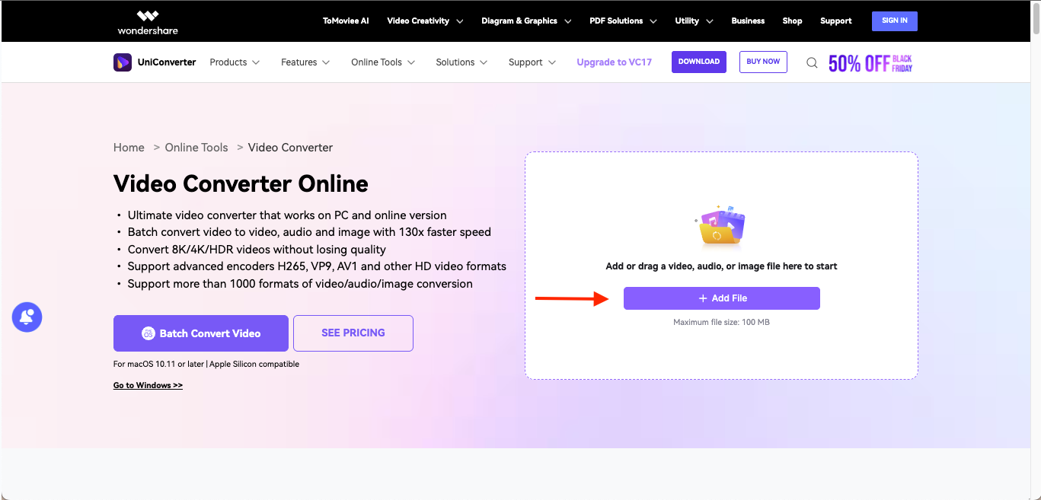Click the UniConverter purple logo icon
Screen dimensions: 1041x500
pyautogui.click(x=123, y=62)
